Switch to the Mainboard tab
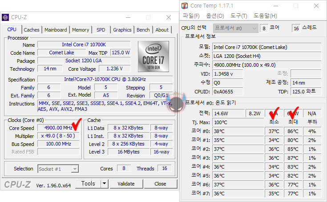This screenshot has width=327, height=202. (56, 30)
